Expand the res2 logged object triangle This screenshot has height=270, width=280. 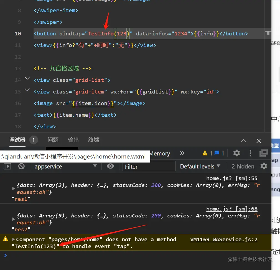tap(13, 219)
